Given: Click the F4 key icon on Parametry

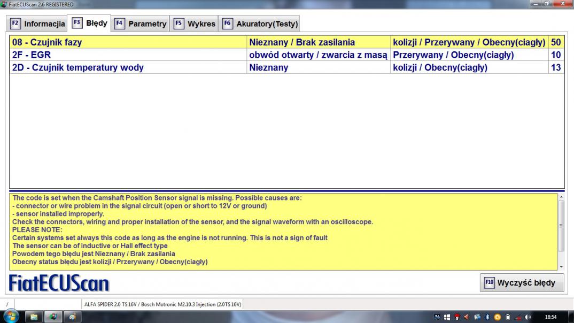Looking at the screenshot, I should click(119, 24).
